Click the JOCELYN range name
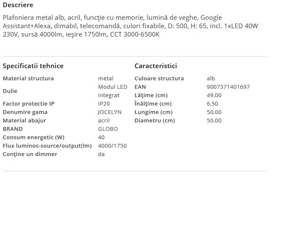The image size is (294, 241). pos(110,112)
